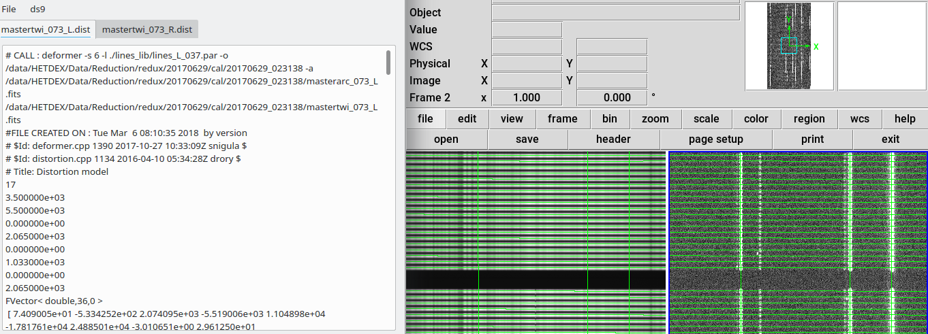928x334 pixels.
Task: Click the empty magnifier preview box
Action: click(882, 46)
